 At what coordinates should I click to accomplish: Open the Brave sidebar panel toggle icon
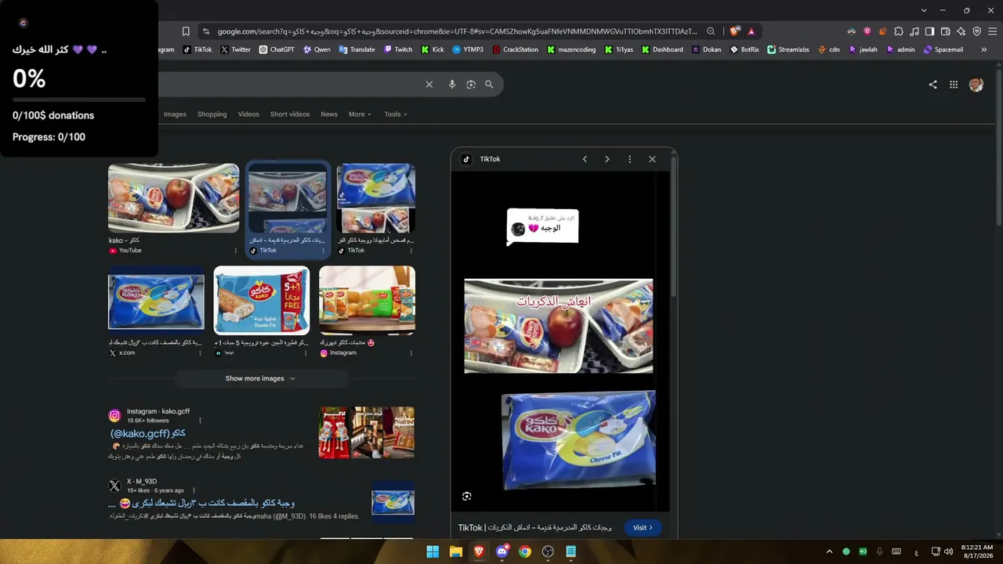(x=929, y=31)
